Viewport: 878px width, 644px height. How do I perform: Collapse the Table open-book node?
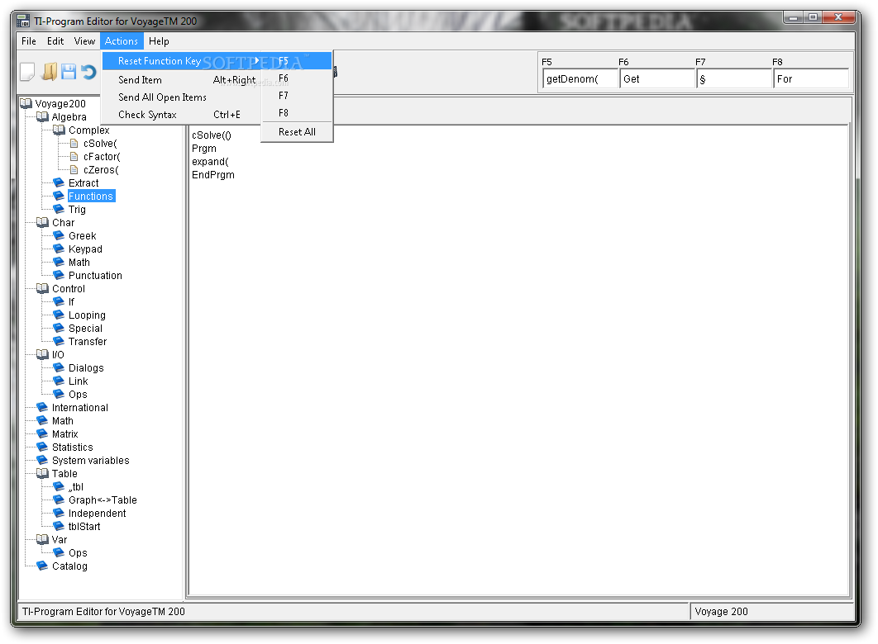pos(42,473)
